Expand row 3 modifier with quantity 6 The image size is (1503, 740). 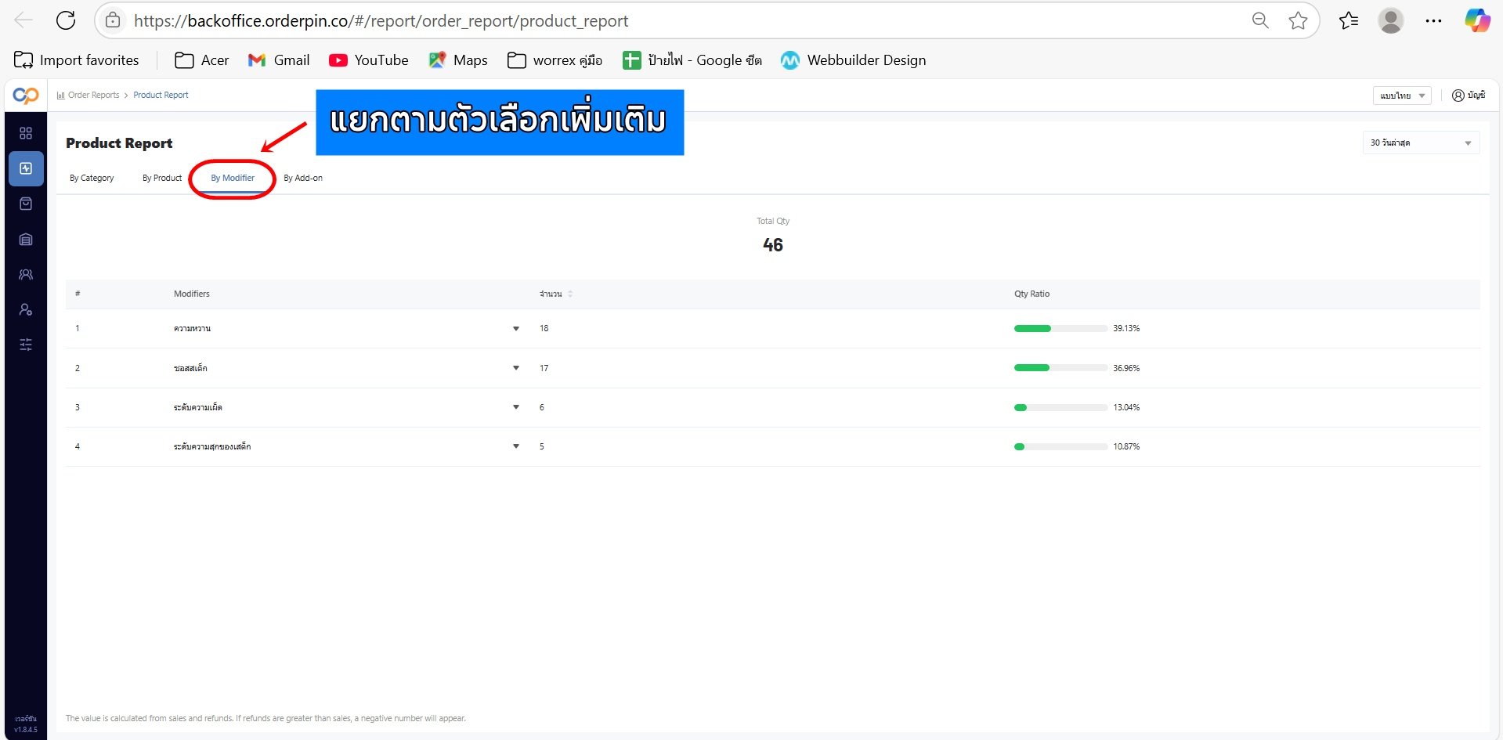tap(516, 407)
